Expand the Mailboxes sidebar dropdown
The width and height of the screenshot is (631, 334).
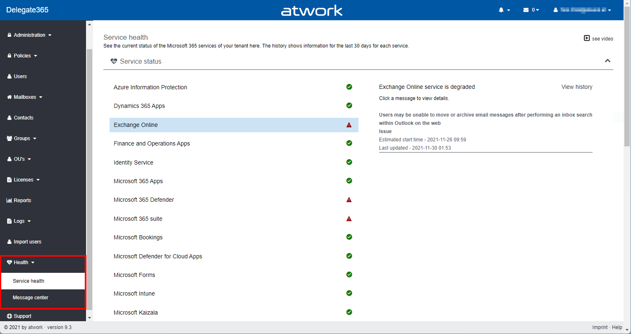tap(25, 97)
